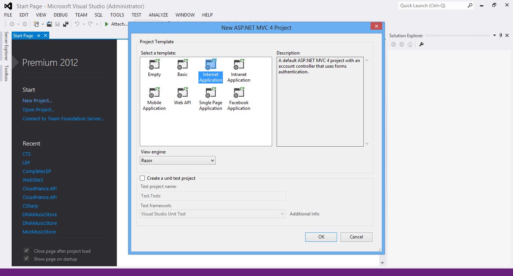Select the Basic template icon
This screenshot has width=513, height=276.
tap(182, 68)
